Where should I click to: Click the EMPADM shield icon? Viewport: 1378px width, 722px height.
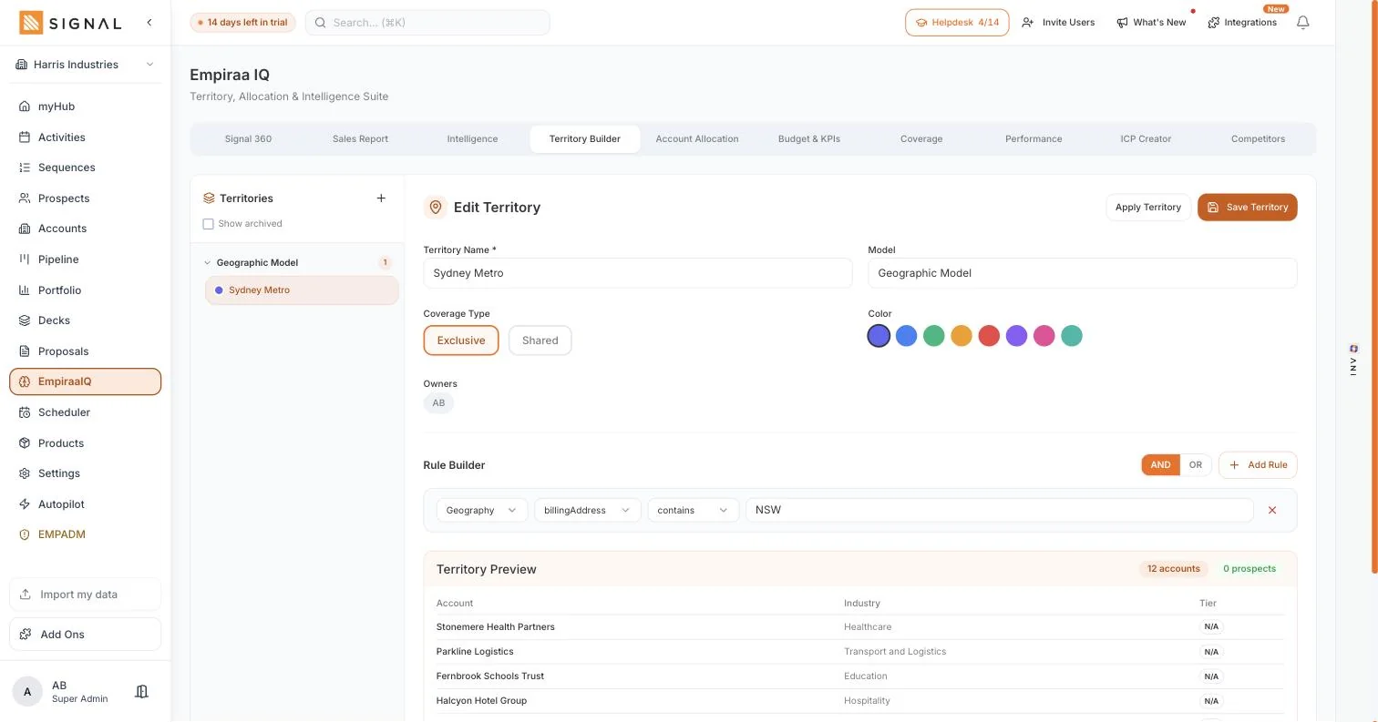[x=25, y=534]
